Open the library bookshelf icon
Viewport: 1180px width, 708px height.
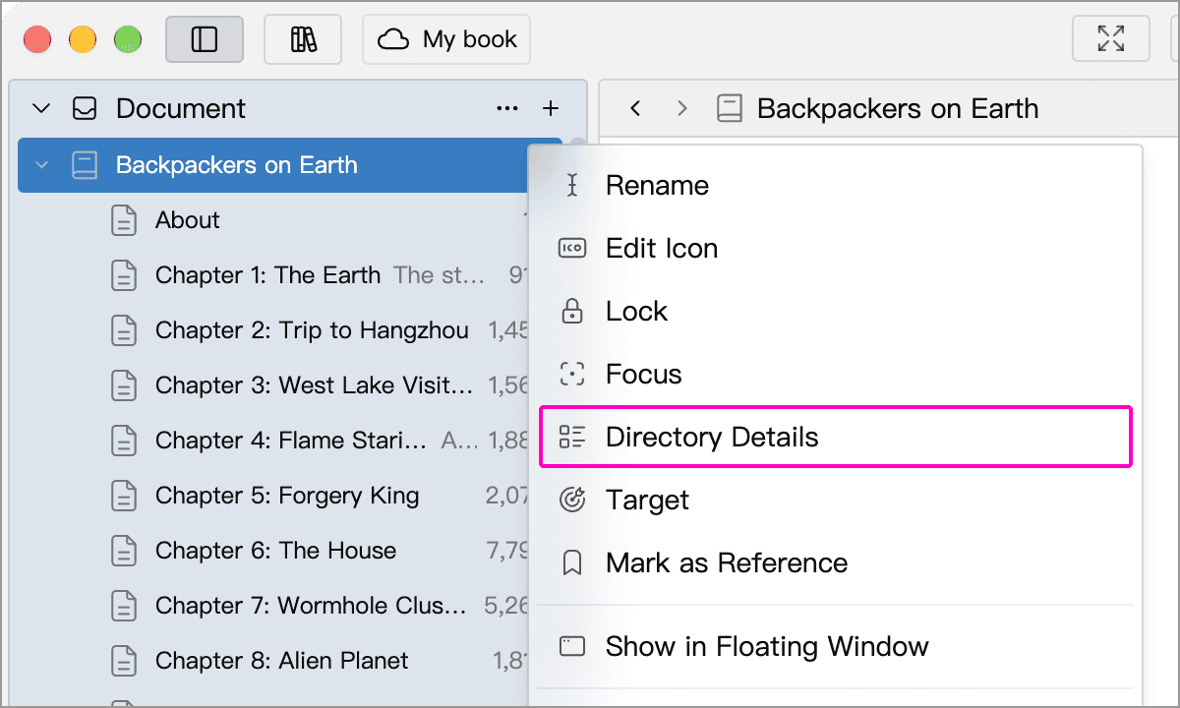click(x=303, y=39)
